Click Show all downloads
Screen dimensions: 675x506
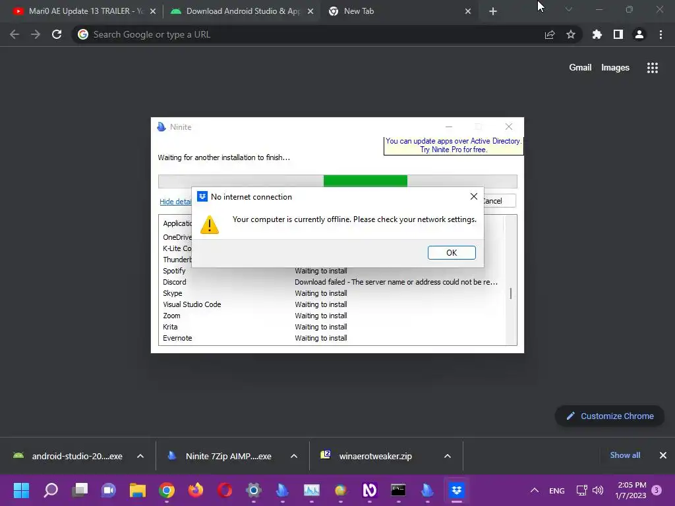click(x=625, y=455)
